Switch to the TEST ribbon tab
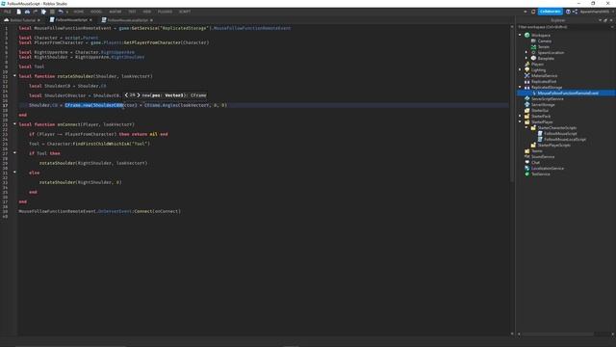The image size is (616, 347). (x=133, y=12)
